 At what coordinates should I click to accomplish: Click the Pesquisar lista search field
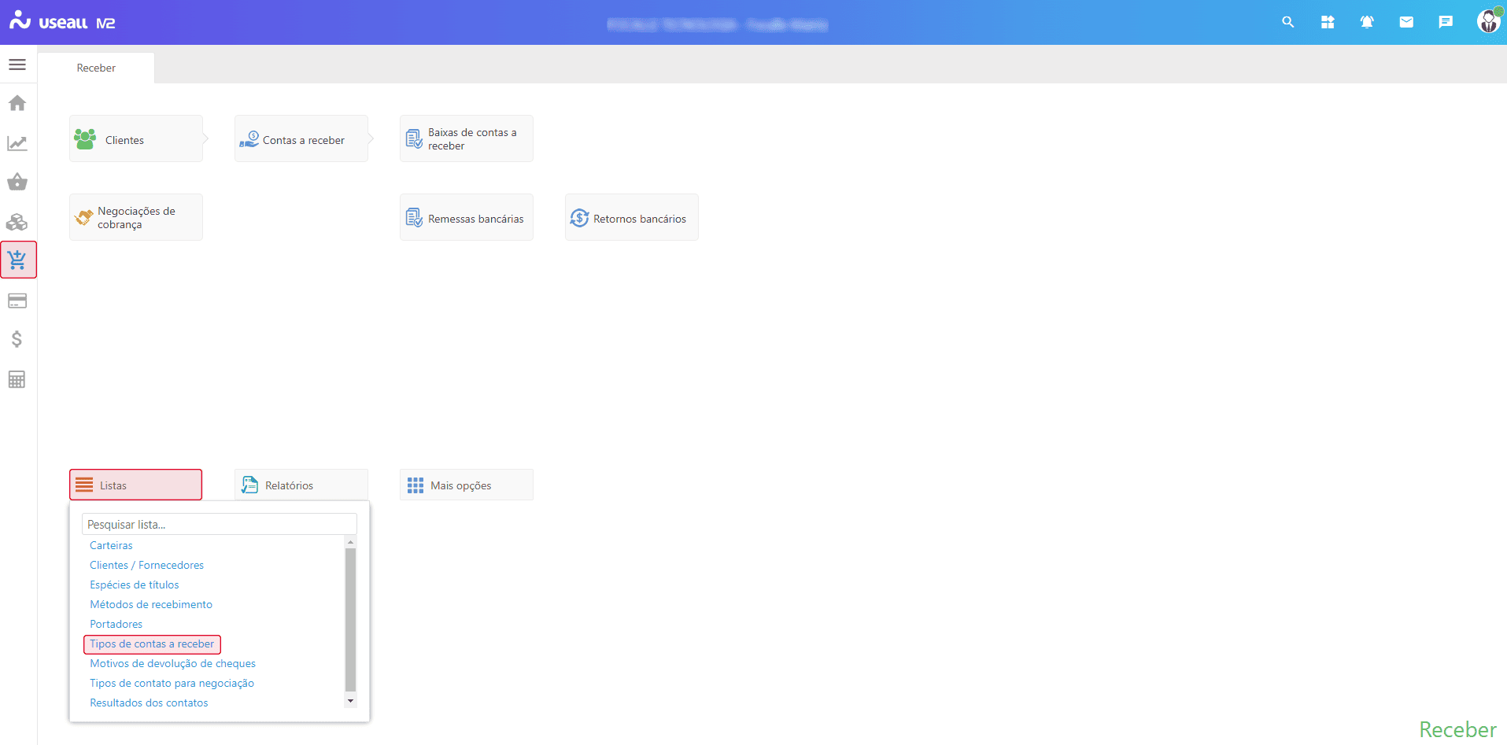click(219, 525)
